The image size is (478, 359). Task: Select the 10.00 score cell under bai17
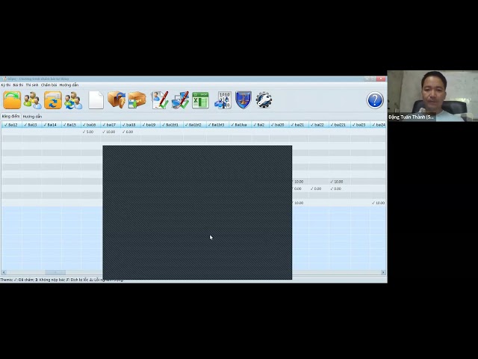(x=110, y=132)
